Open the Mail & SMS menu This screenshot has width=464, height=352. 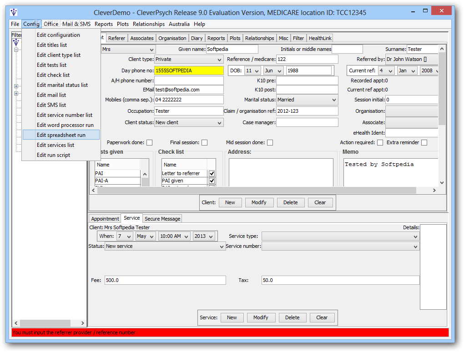[x=76, y=24]
